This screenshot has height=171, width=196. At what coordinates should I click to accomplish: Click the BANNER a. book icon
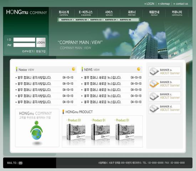[x=154, y=72]
